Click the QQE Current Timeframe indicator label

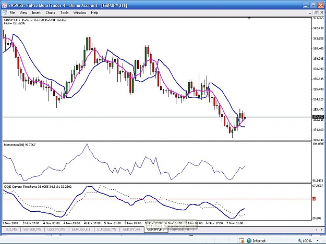(38, 187)
